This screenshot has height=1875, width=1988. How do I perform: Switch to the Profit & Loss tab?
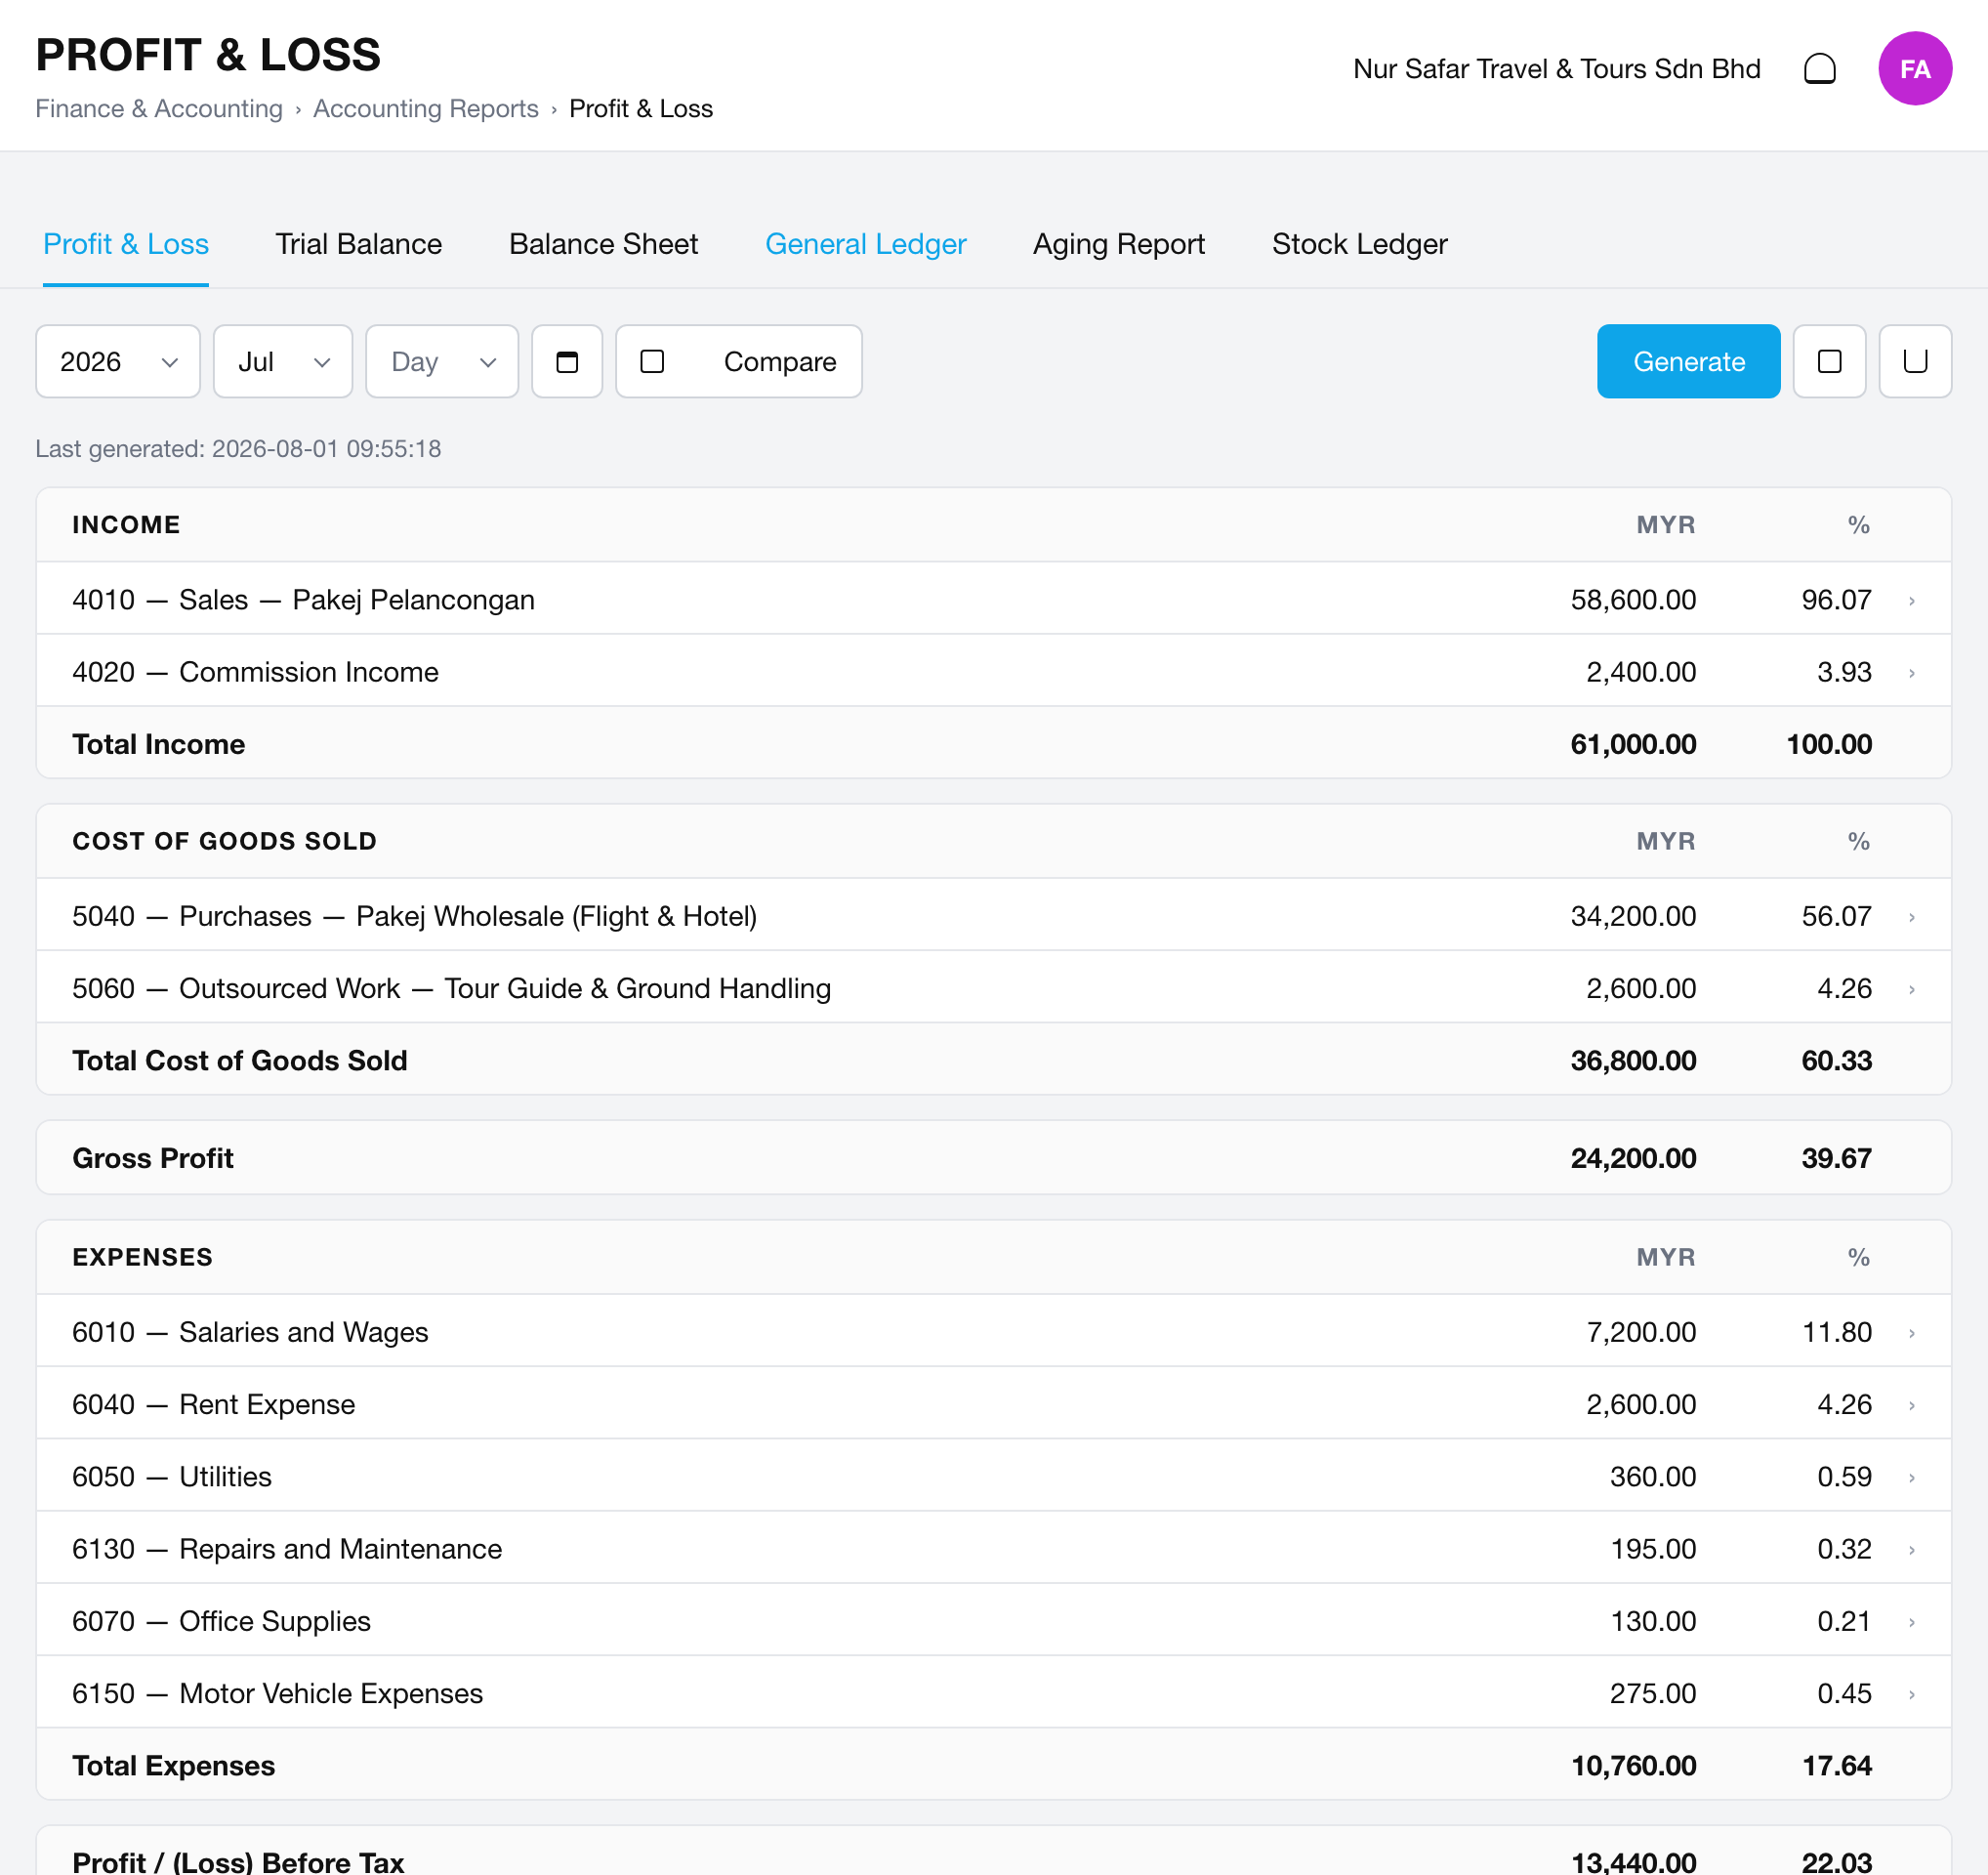126,244
